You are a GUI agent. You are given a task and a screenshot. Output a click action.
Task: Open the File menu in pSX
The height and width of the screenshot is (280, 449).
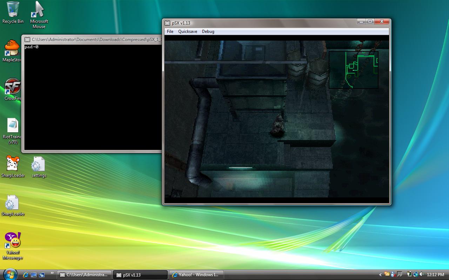(170, 31)
